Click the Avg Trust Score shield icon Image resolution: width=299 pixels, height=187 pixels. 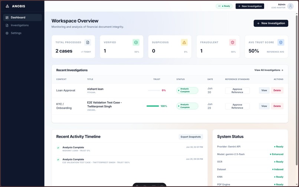(x=281, y=42)
